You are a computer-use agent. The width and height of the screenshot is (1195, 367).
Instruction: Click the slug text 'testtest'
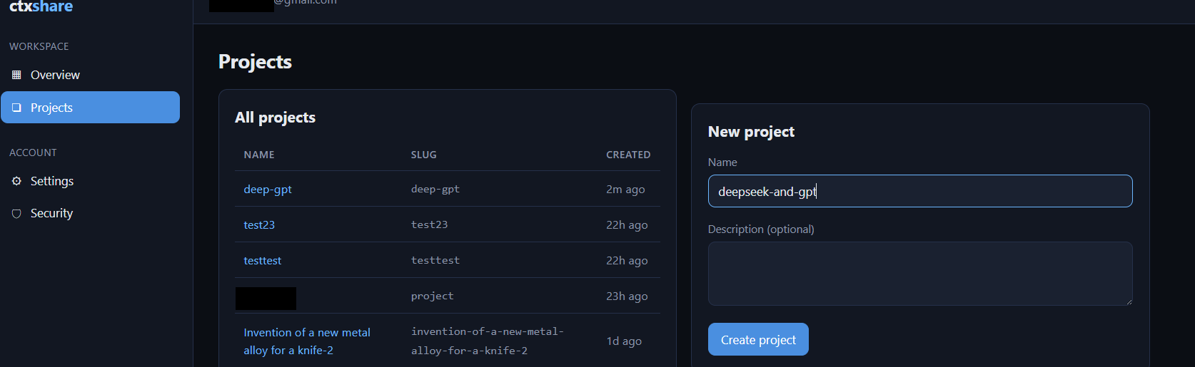pyautogui.click(x=435, y=260)
